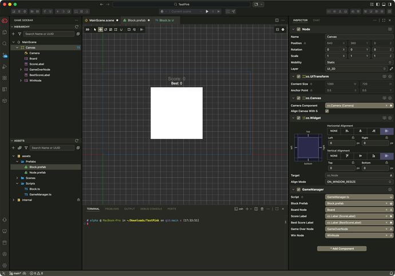Screen dimensions: 395x276
Task: Switch to the Block.prefab tab
Action: click(x=137, y=21)
